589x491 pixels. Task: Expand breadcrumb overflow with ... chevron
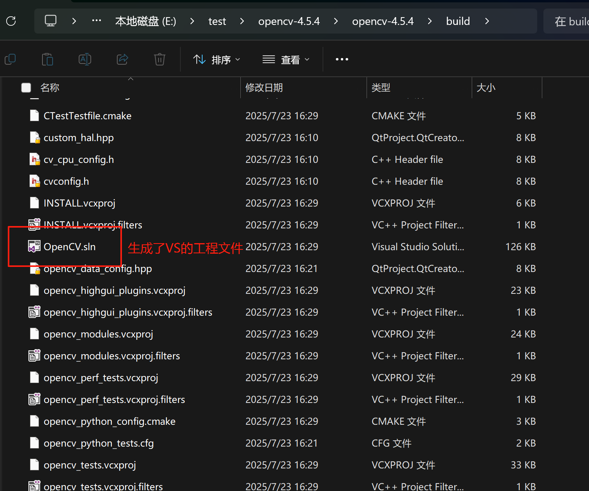96,21
